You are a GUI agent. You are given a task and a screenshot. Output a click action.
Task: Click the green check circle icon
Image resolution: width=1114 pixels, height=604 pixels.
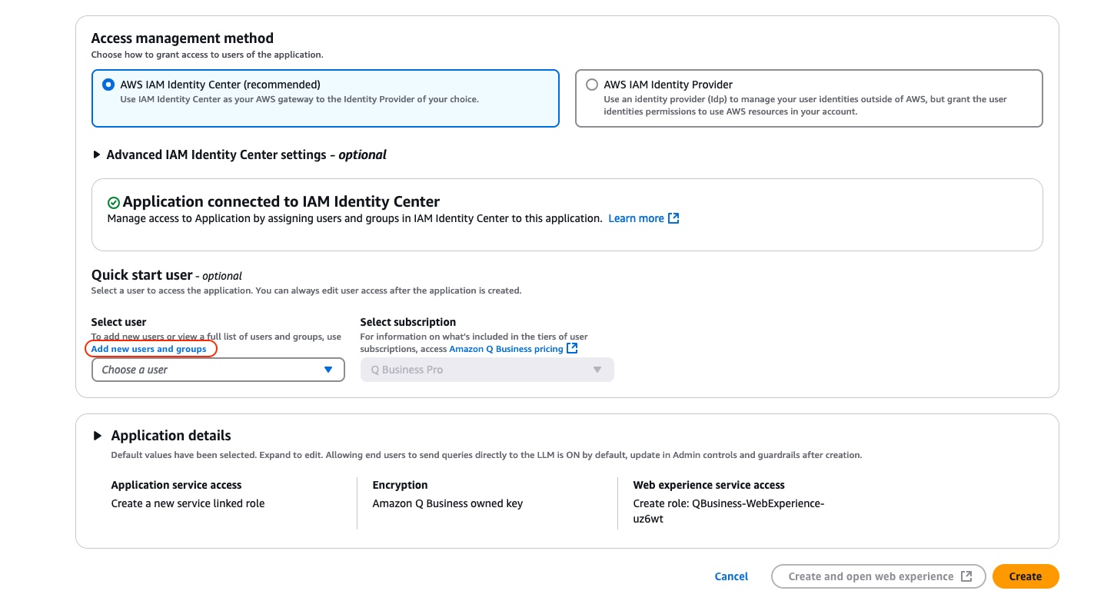113,201
